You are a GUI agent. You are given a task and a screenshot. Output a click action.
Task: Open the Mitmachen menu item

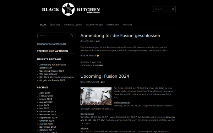(113, 25)
